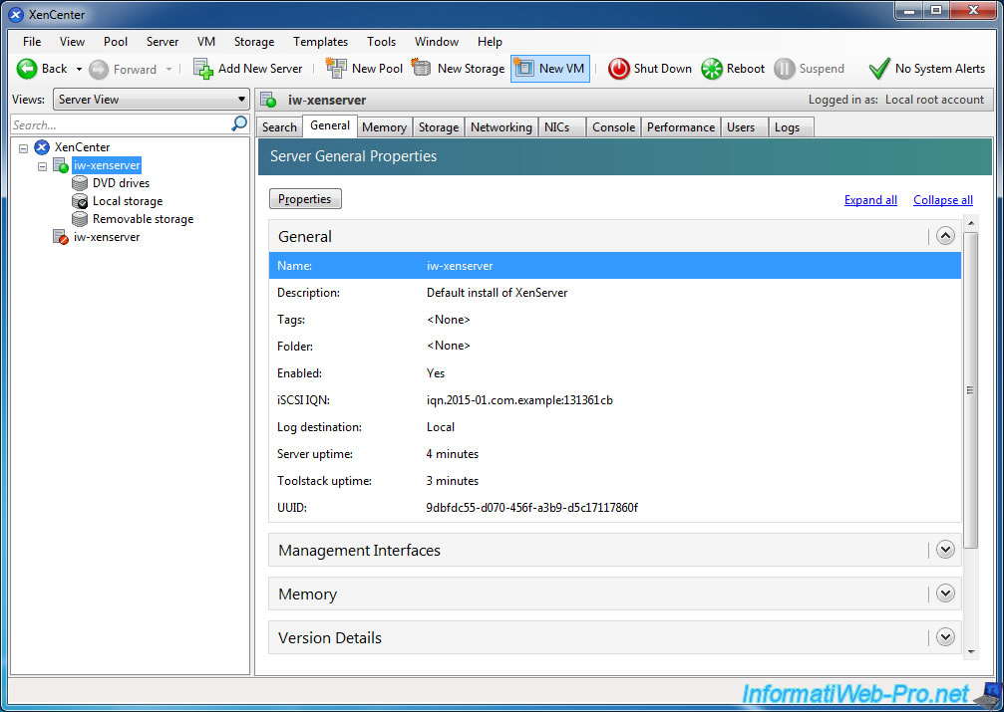Click the Expand all link
1004x712 pixels.
click(870, 200)
